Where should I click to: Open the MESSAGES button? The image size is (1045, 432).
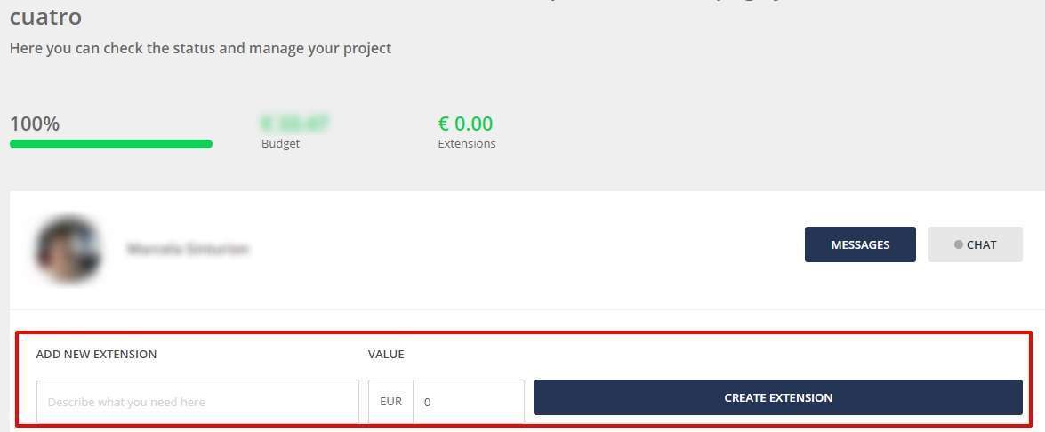click(x=860, y=244)
